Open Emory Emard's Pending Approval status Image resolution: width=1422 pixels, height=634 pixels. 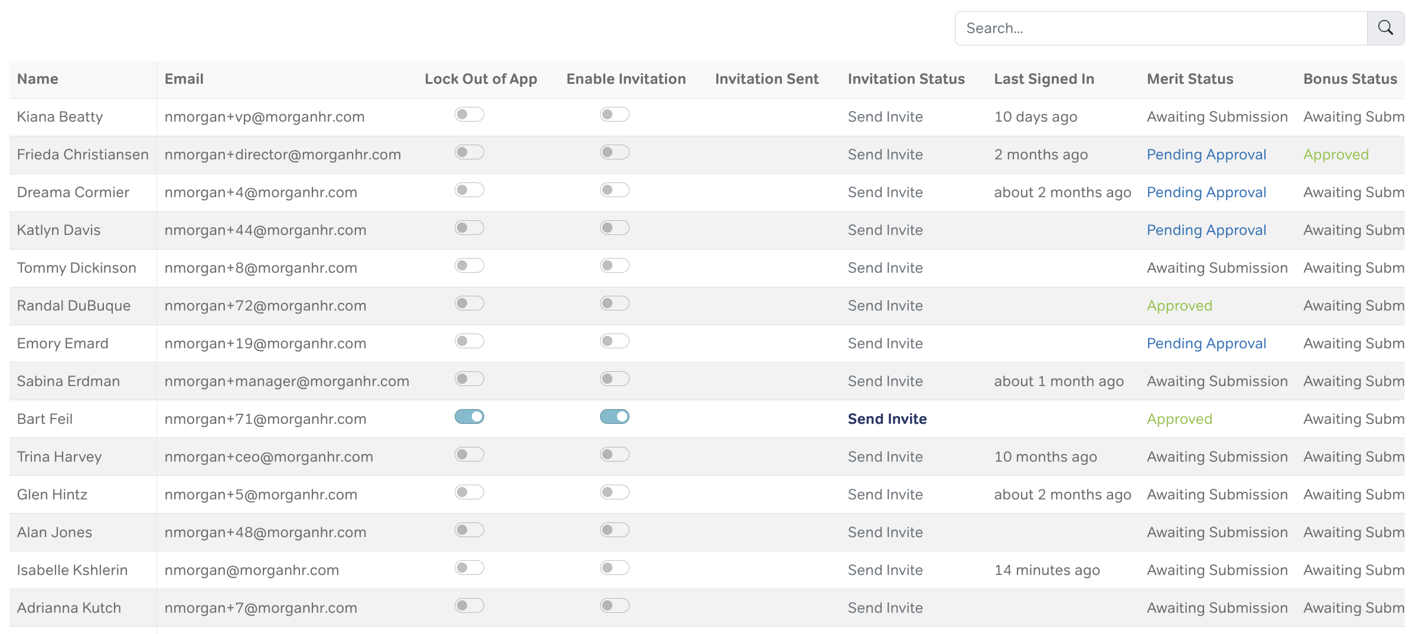point(1206,344)
